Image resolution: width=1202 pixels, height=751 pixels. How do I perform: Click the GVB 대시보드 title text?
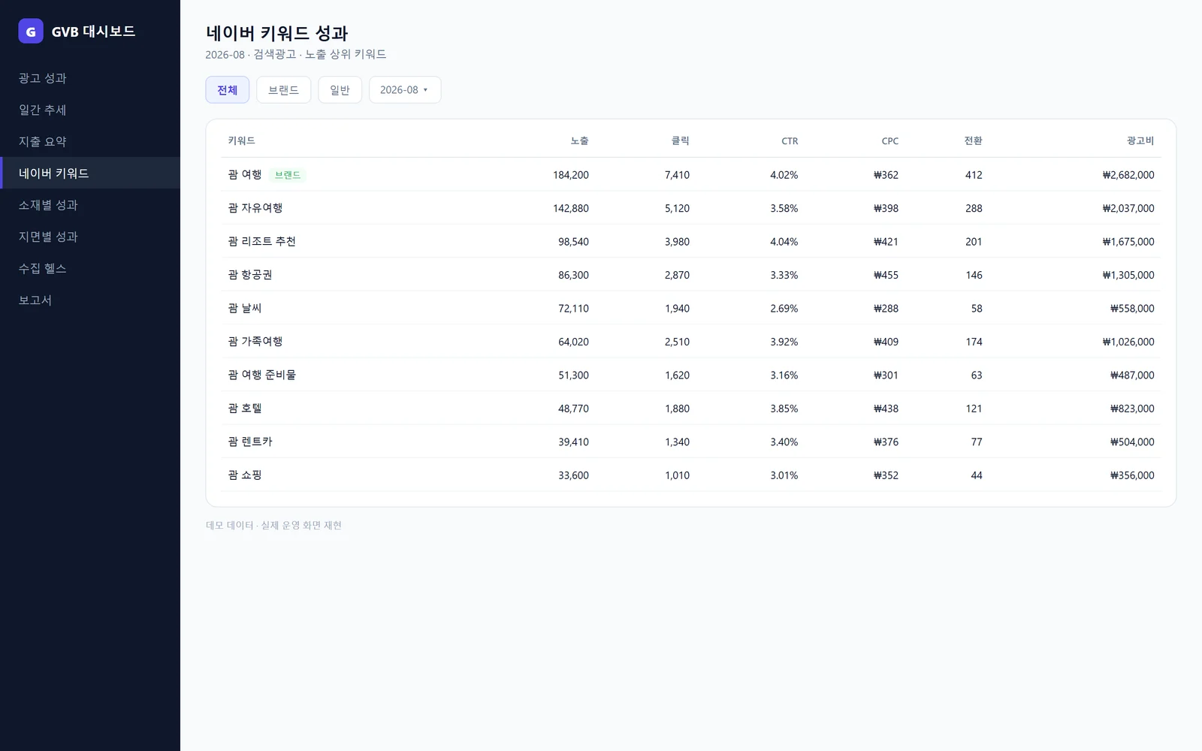coord(93,32)
